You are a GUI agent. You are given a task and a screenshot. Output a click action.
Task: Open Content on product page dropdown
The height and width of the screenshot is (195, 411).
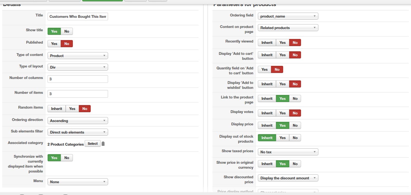click(288, 28)
